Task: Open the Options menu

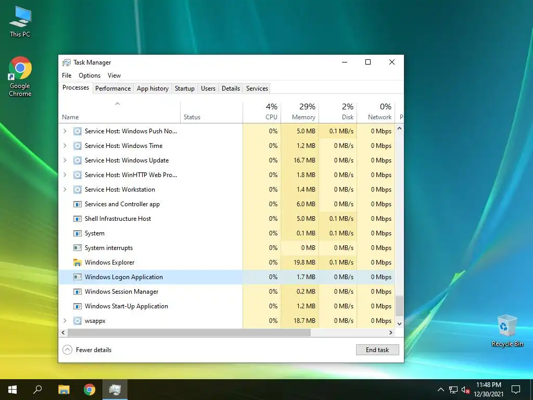Action: (90, 76)
